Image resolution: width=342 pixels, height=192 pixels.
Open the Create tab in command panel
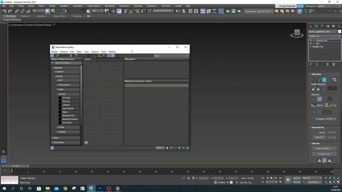click(311, 26)
